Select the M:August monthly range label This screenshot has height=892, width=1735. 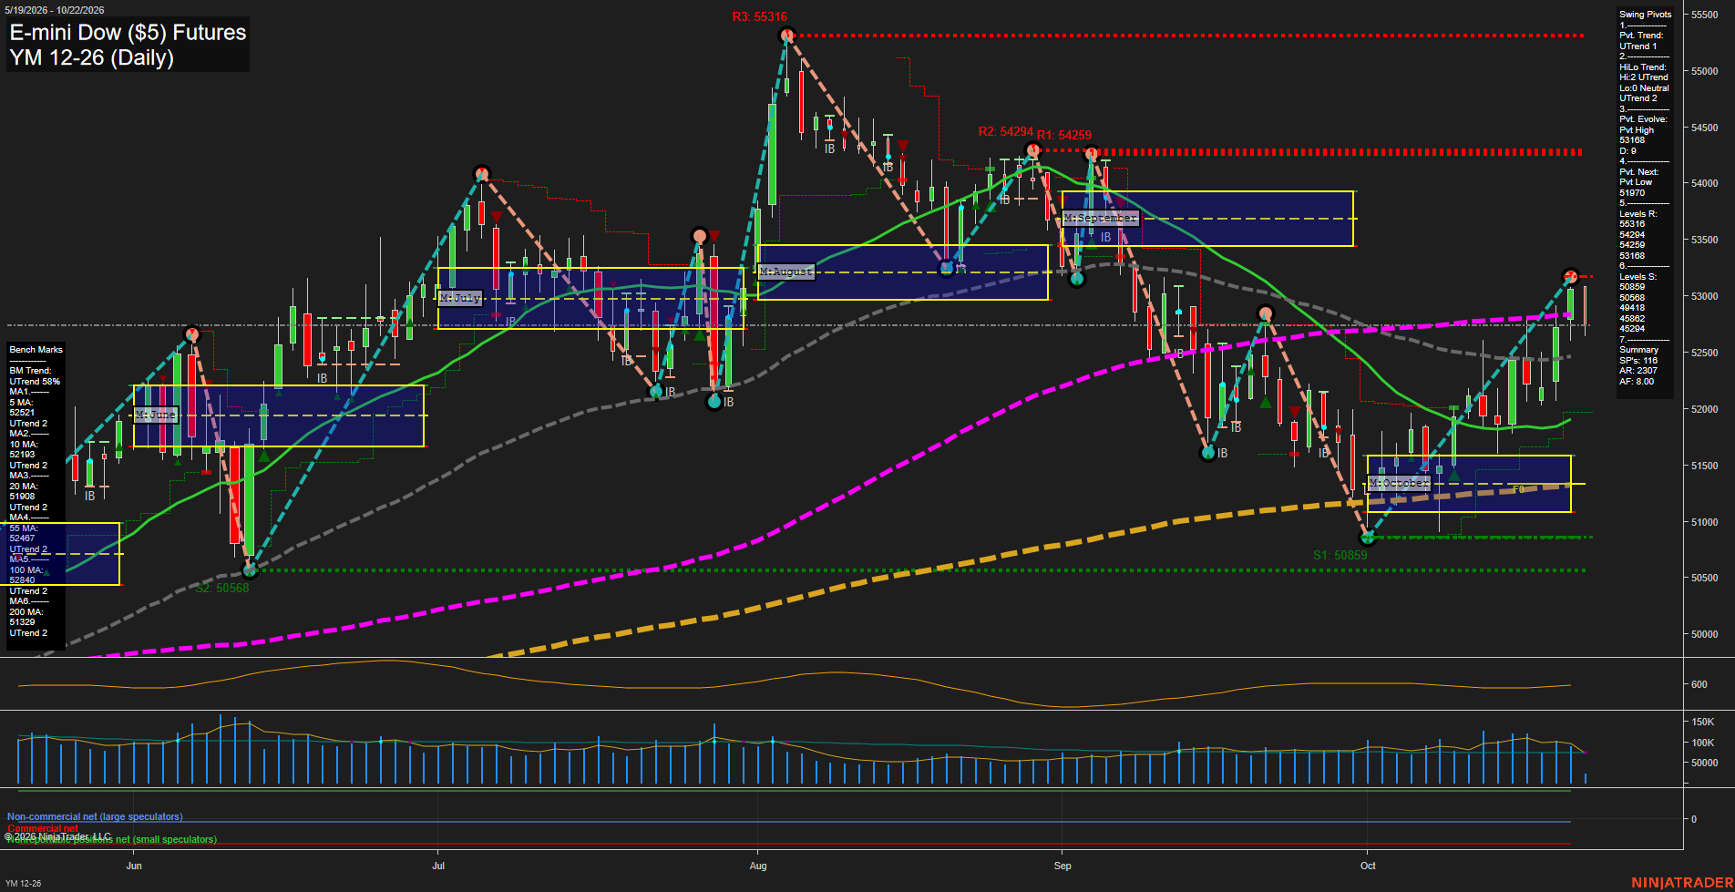(x=786, y=272)
